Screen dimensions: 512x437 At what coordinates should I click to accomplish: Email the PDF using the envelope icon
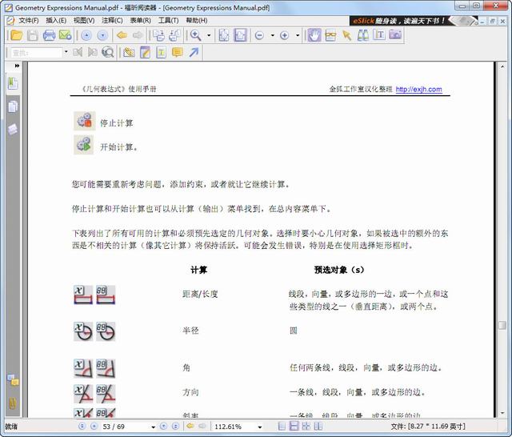[x=66, y=35]
